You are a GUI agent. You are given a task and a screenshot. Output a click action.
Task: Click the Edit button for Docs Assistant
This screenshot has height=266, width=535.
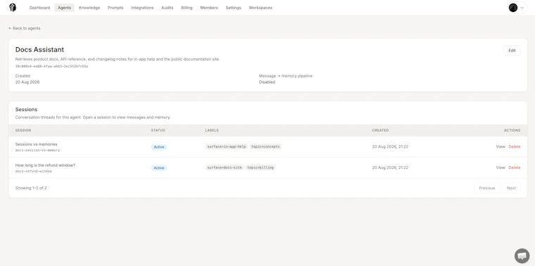pyautogui.click(x=512, y=51)
